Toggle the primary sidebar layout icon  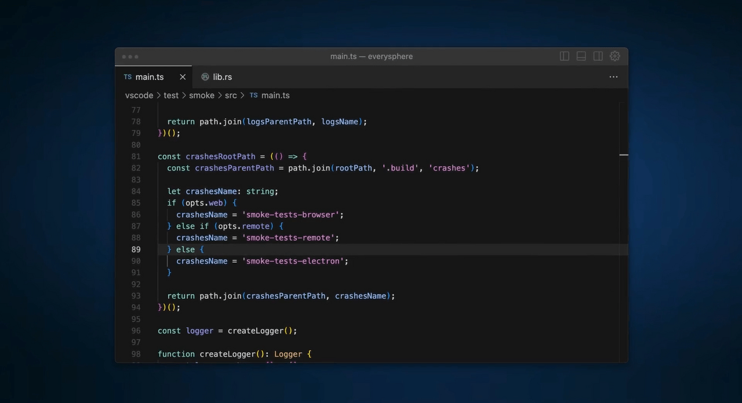point(564,56)
